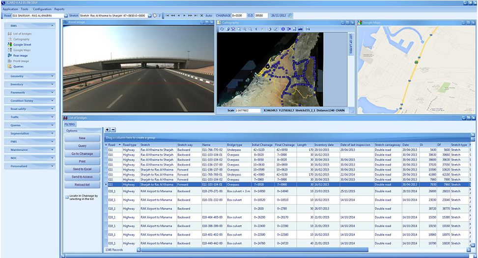Screen dimensions: 478x258
Task: Click the Go to Chainage button
Action: tap(82, 154)
